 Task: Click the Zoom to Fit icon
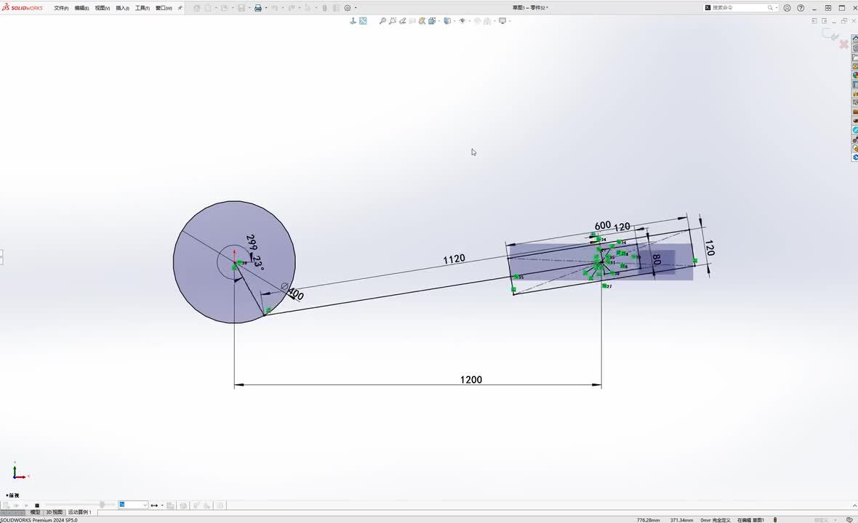click(x=382, y=21)
